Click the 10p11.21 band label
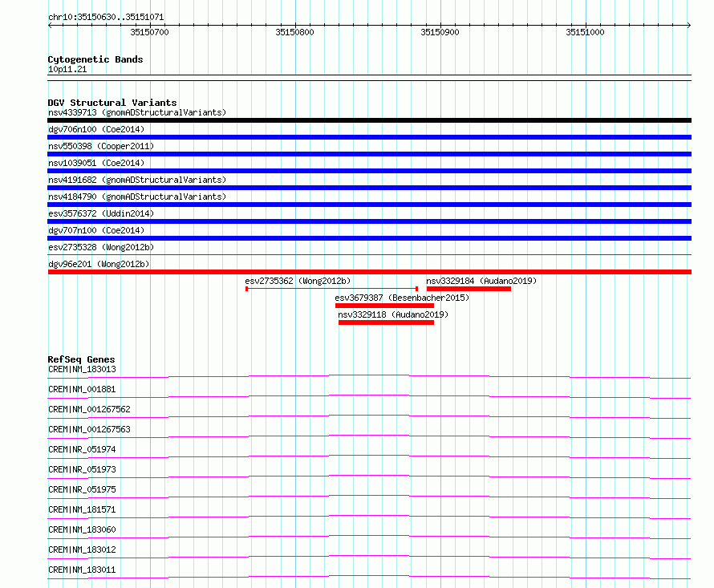This screenshot has height=588, width=714. point(67,69)
